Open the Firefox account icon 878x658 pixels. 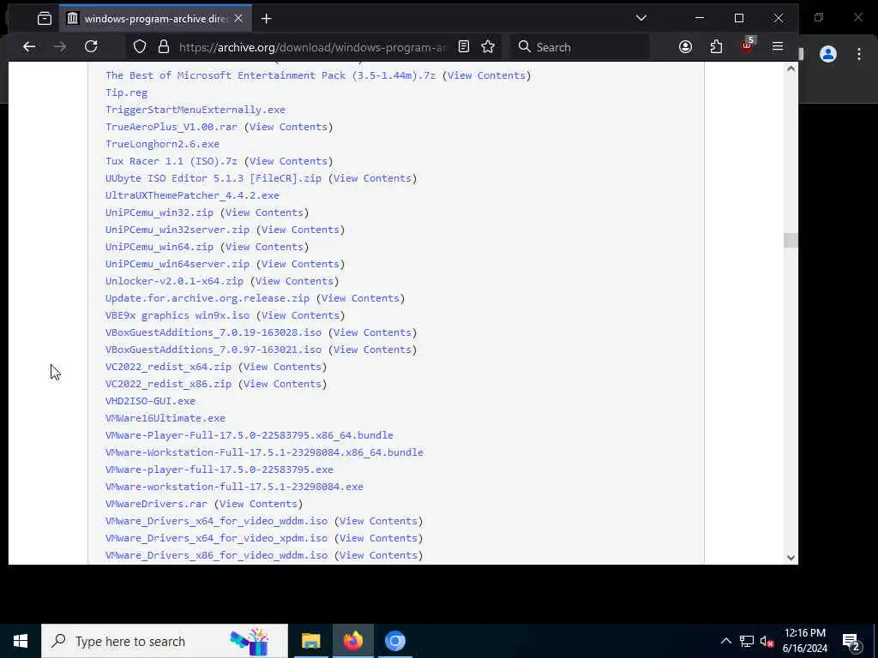685,47
